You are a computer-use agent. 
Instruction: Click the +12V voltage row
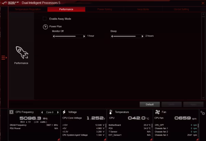83,125
